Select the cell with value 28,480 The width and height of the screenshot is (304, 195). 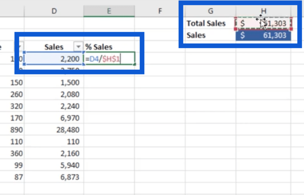(54, 130)
